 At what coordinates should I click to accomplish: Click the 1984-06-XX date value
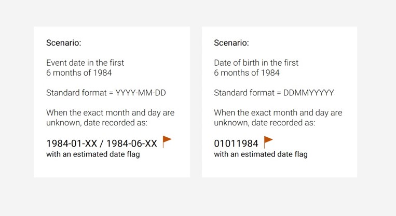[131, 143]
